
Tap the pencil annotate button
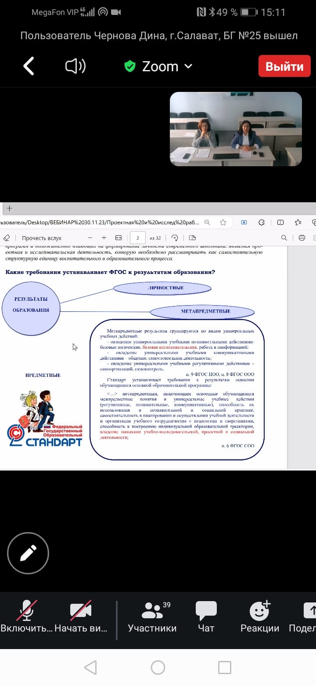[28, 553]
